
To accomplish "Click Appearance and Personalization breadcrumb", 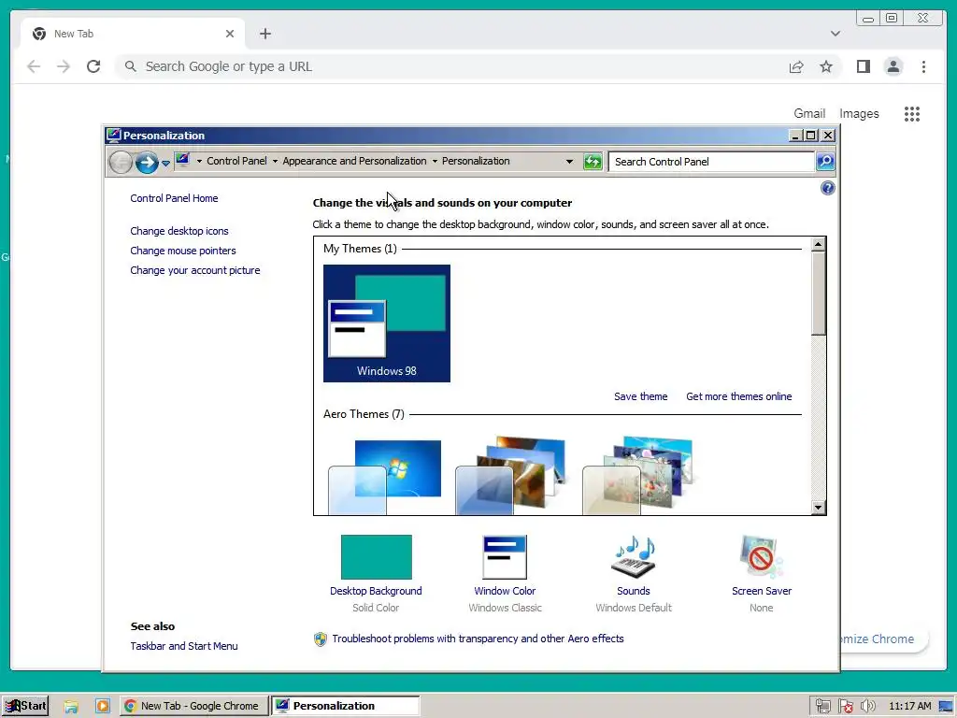I will (x=354, y=161).
